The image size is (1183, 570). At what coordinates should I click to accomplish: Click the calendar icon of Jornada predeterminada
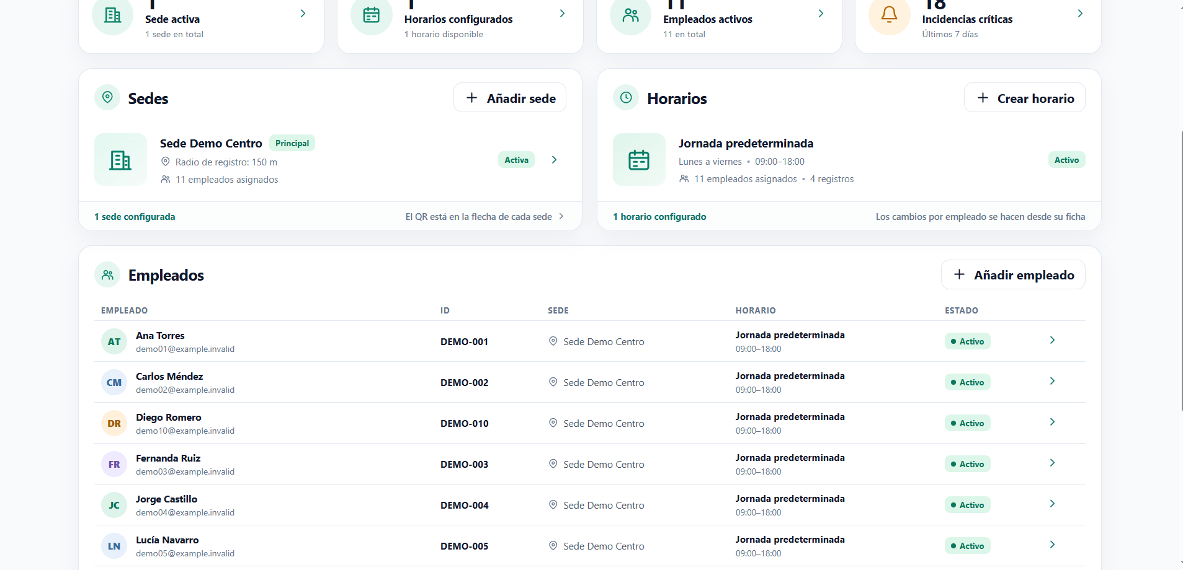(x=639, y=160)
